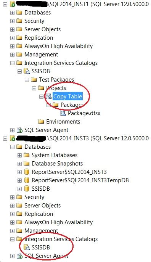Expand SQL Server Agent under INST3
The height and width of the screenshot is (262, 151).
[12, 256]
